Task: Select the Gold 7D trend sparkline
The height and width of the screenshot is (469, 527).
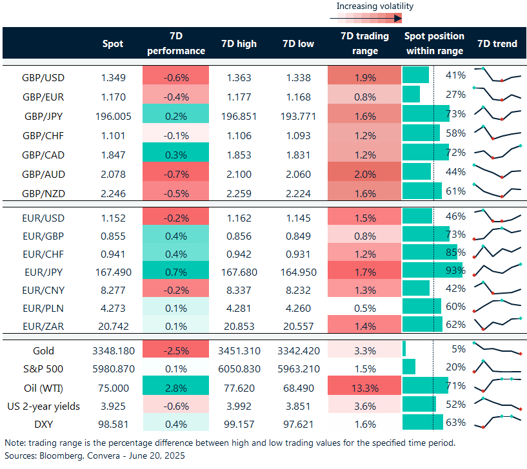Action: point(497,350)
